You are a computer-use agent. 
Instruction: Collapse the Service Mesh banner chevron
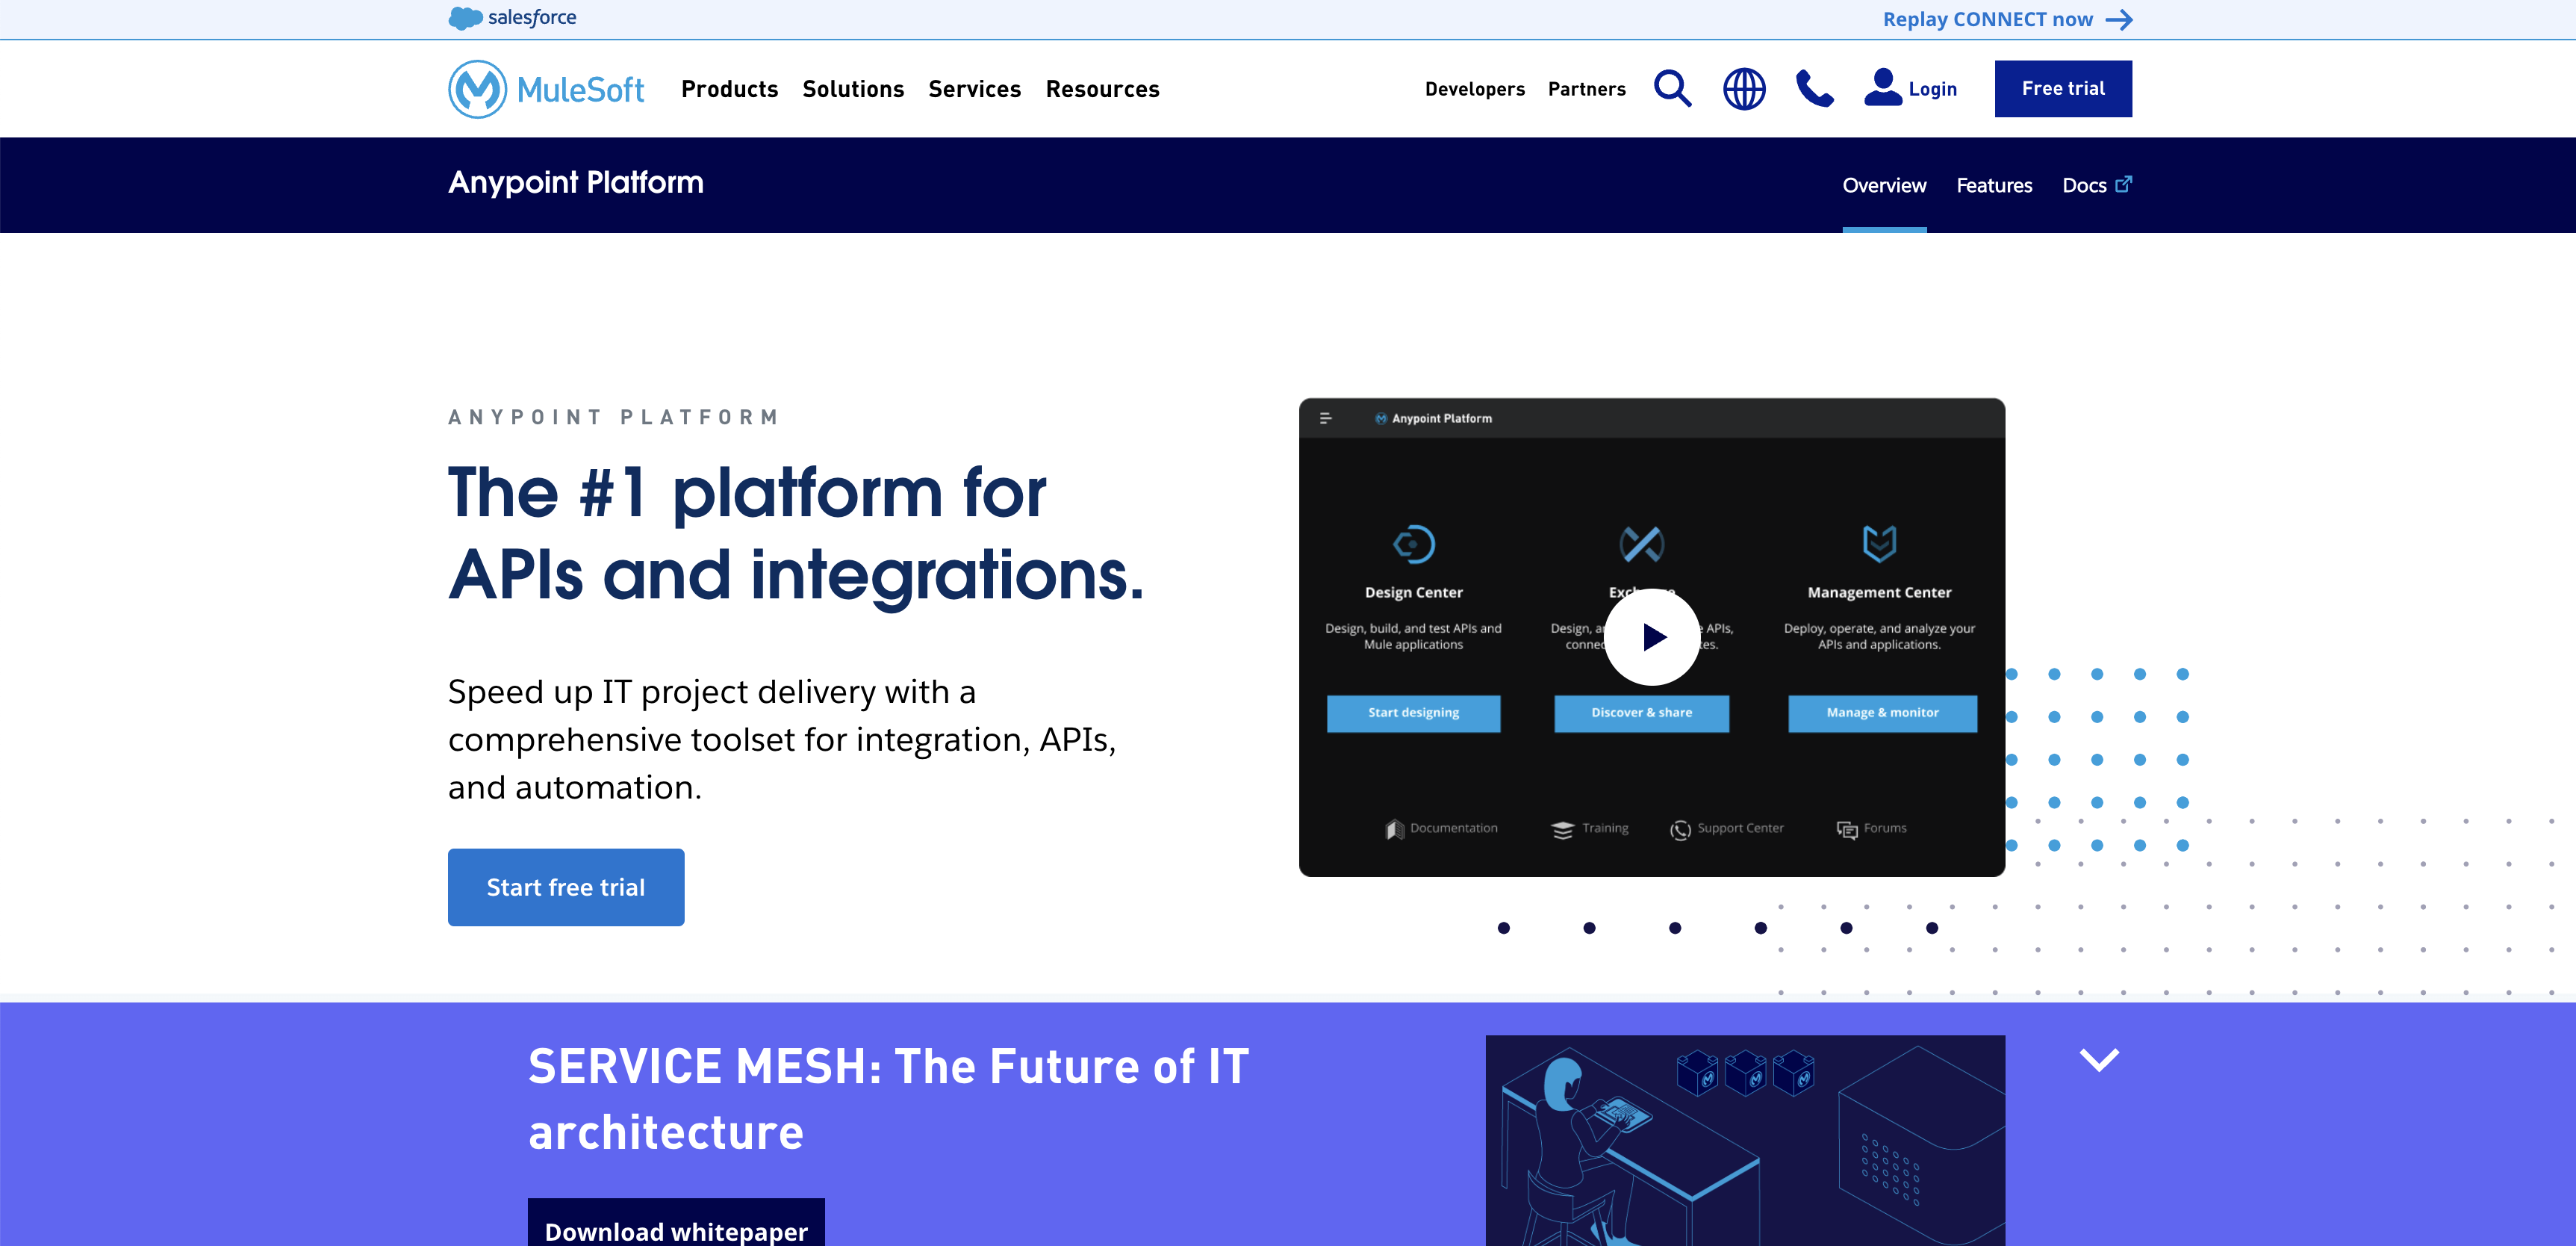[x=2099, y=1059]
